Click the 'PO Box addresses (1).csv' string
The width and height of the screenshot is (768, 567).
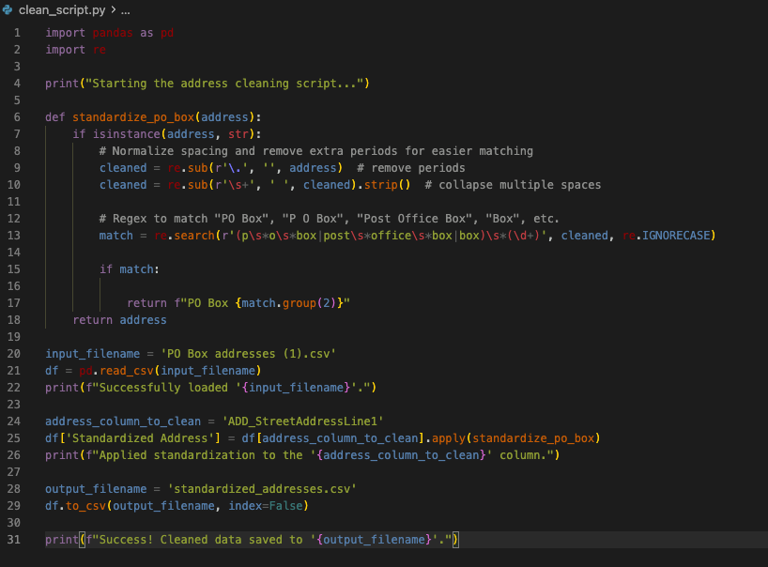click(249, 354)
